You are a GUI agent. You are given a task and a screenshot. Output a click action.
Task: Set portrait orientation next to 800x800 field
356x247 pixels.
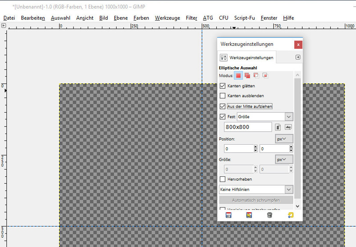278,127
